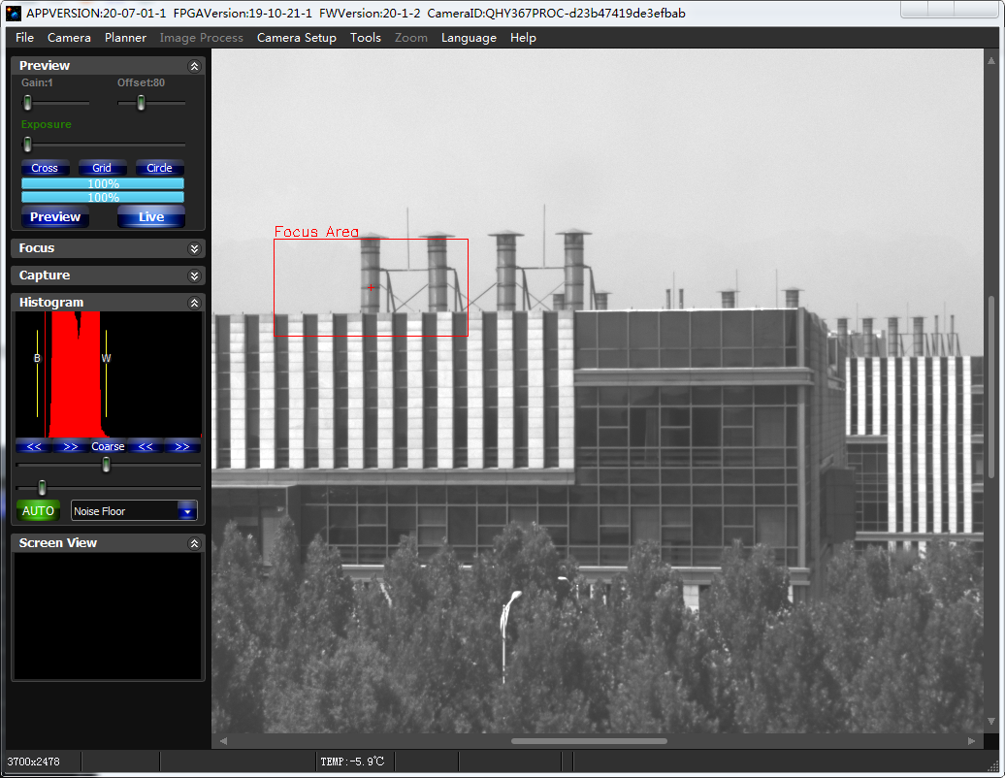The height and width of the screenshot is (778, 1005).
Task: Open the File menu
Action: (24, 38)
